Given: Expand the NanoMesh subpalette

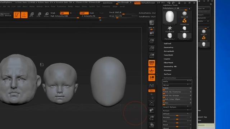Looking at the screenshot, I should [169, 55].
